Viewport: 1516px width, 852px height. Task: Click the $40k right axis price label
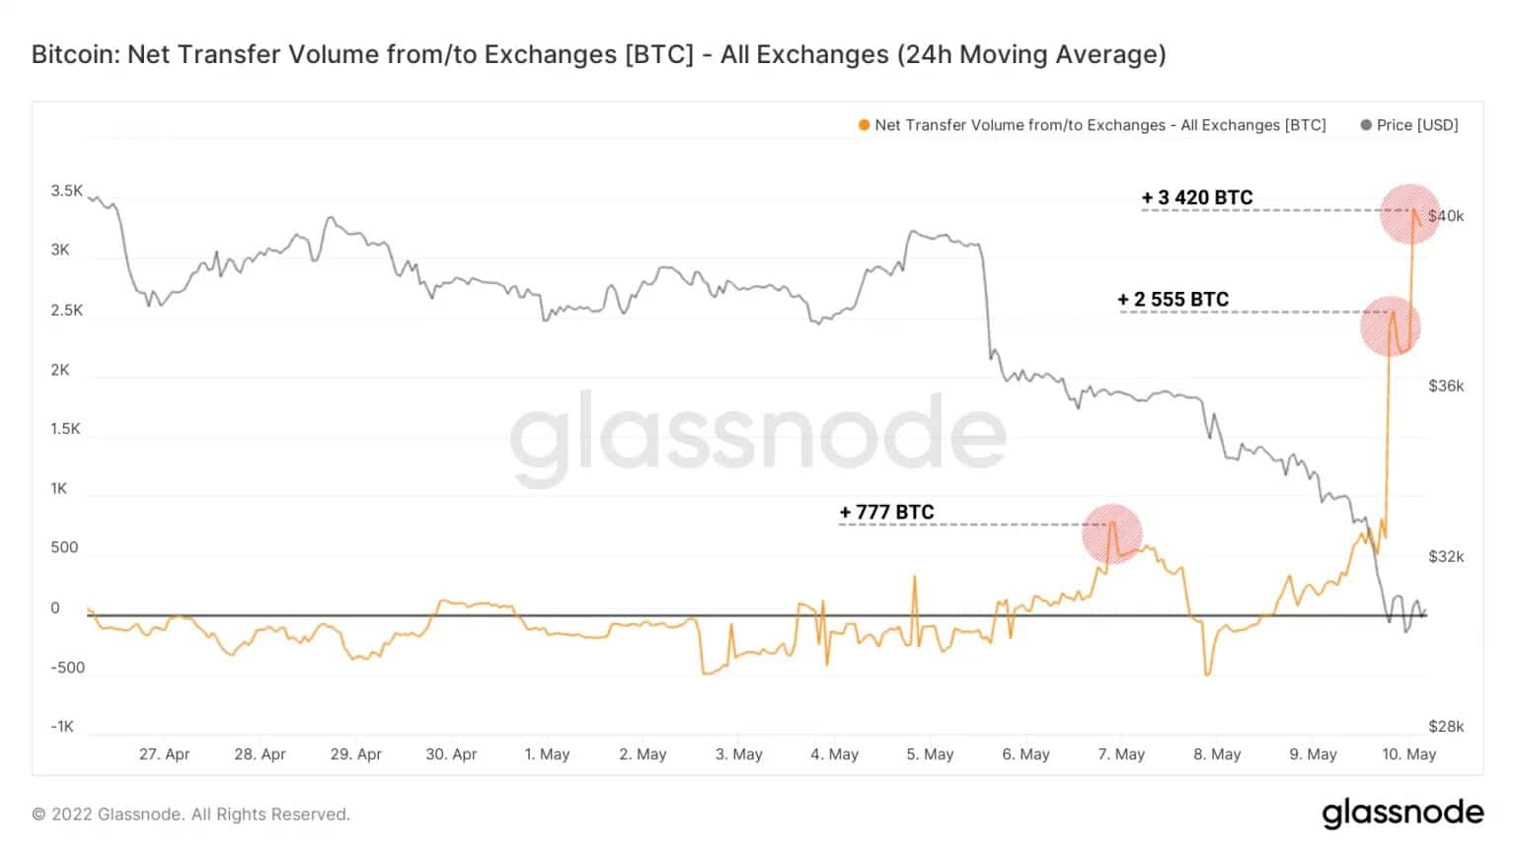[x=1446, y=216]
